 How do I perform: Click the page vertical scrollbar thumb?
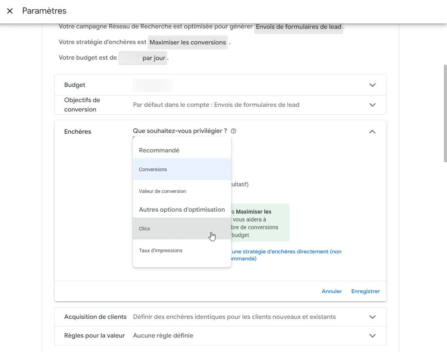(445, 113)
